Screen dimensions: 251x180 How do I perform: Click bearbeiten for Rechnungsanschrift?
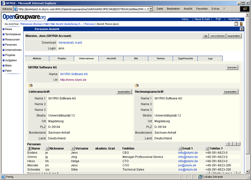pyautogui.click(x=231, y=92)
